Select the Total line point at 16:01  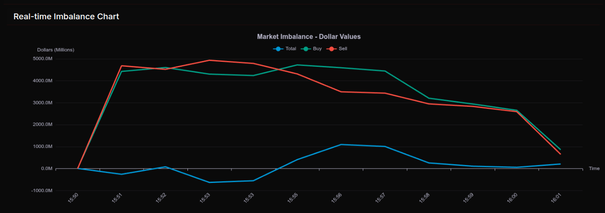(x=560, y=164)
